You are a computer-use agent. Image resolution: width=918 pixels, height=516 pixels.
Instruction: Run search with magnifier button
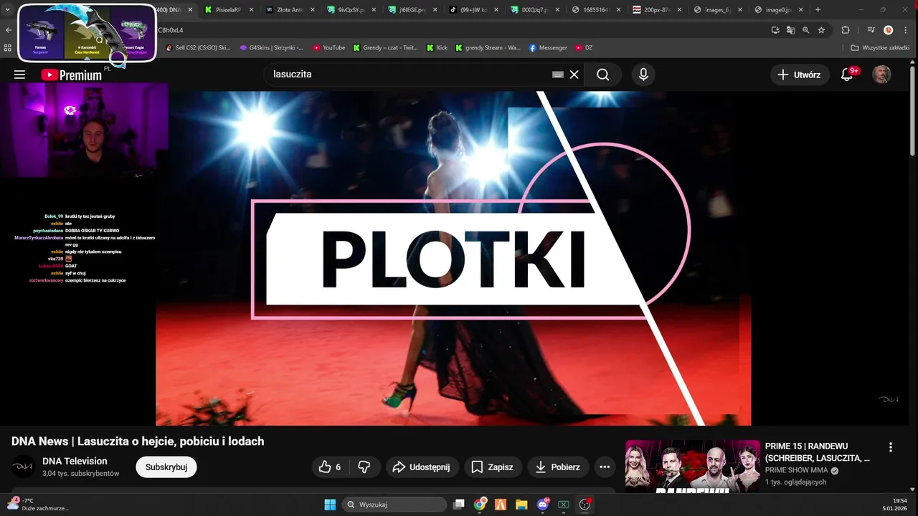[602, 75]
